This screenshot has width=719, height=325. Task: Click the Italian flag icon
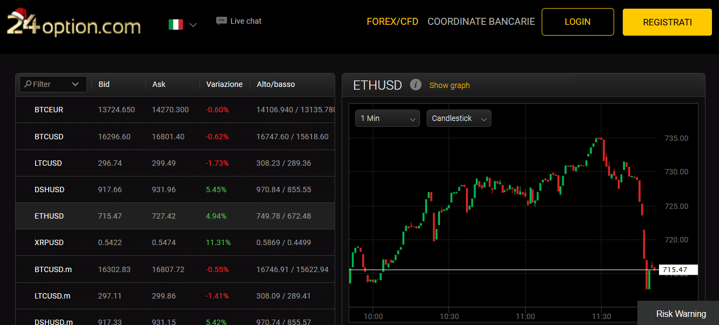176,24
